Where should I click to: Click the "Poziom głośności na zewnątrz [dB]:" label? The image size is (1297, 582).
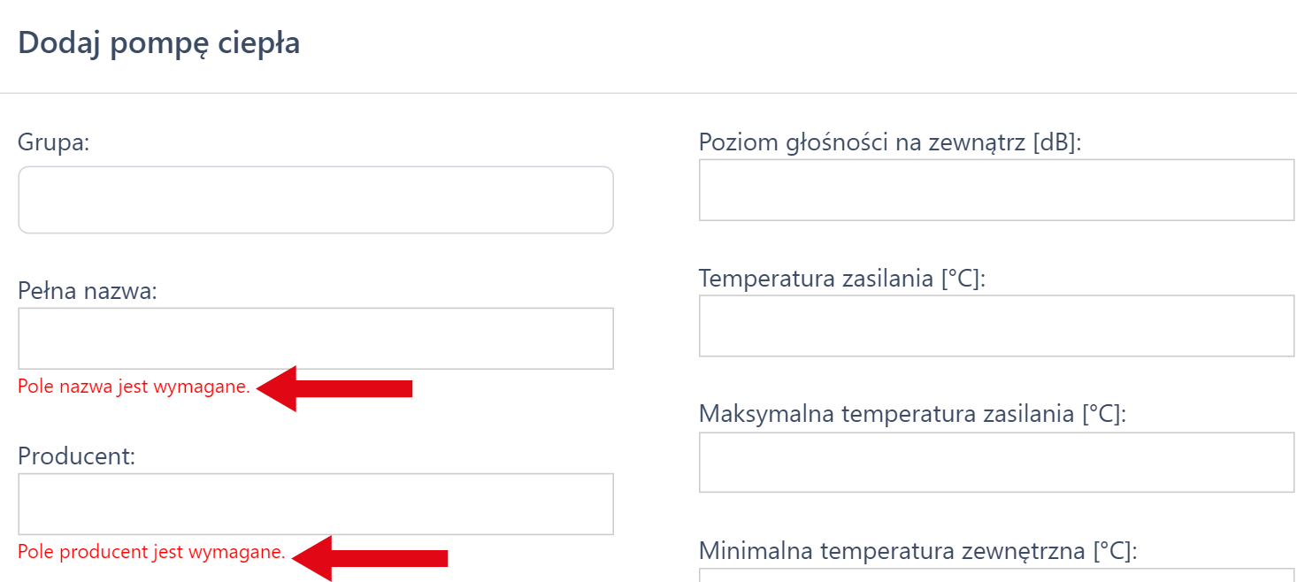[x=891, y=142]
